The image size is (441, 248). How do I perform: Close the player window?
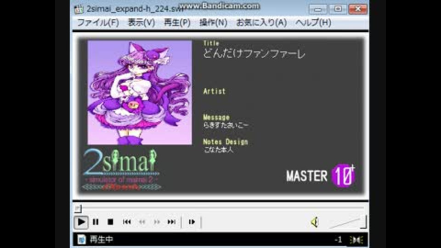[x=358, y=9]
